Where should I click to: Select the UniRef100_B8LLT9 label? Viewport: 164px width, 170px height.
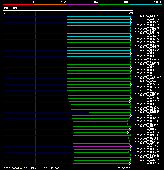pos(147,33)
